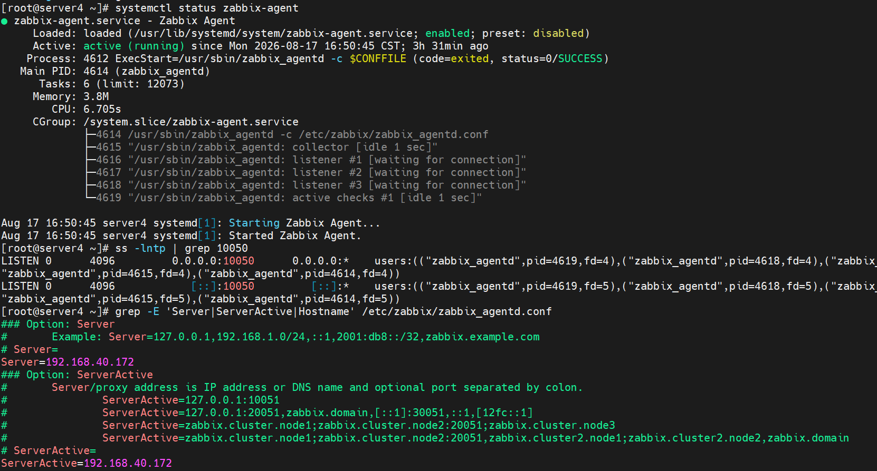The height and width of the screenshot is (471, 877).
Task: Click the ServerActive example ending in 'zabbix.cluster.node3'
Action: click(359, 425)
